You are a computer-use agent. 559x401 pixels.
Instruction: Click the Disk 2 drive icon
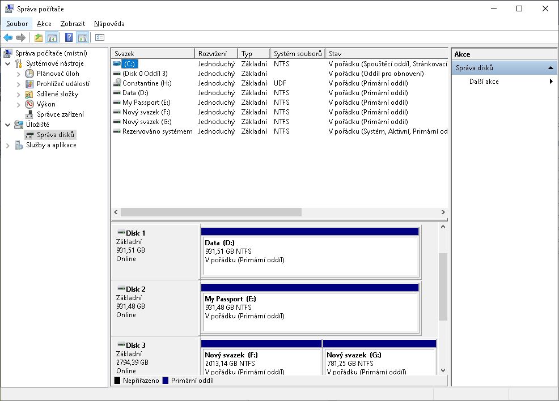121,288
